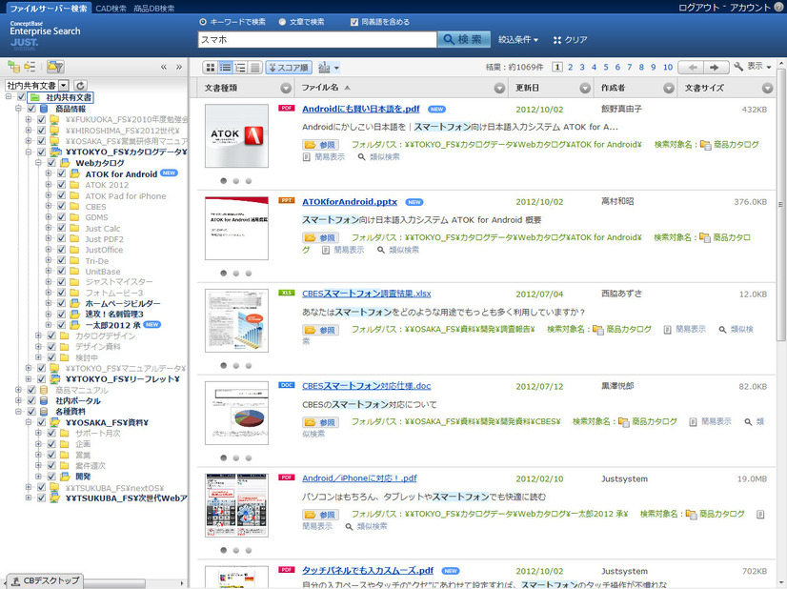Screen dimensions: 787x589
Task: Click the search keyword input field
Action: click(317, 40)
